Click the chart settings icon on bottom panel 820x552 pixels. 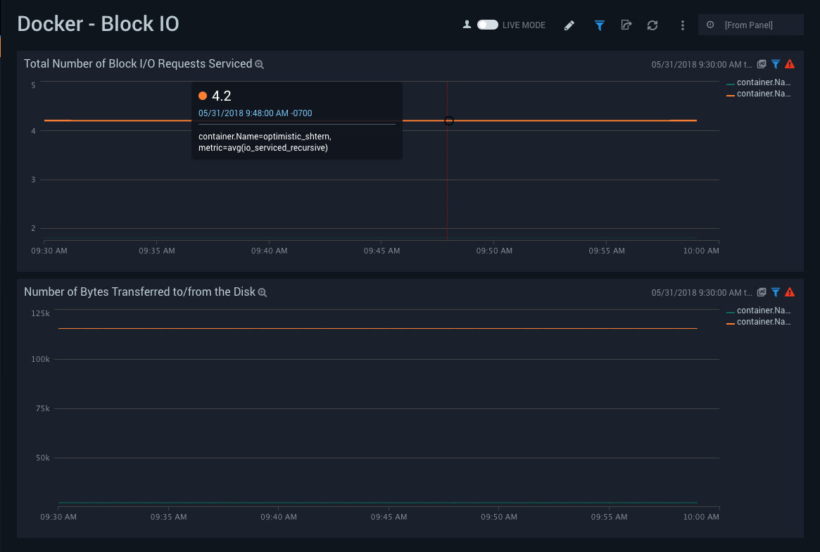[x=762, y=292]
